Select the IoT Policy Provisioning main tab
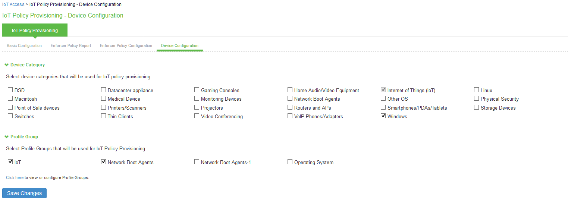The width and height of the screenshot is (568, 198). point(35,31)
